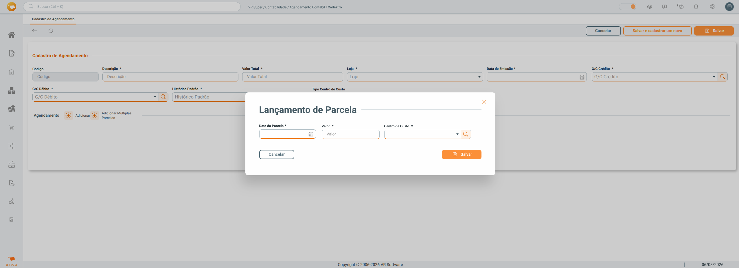Click Cancelar in the parcela dialog
739x268 pixels.
coord(276,155)
